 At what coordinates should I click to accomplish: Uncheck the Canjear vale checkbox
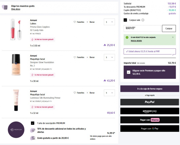coord(125,20)
